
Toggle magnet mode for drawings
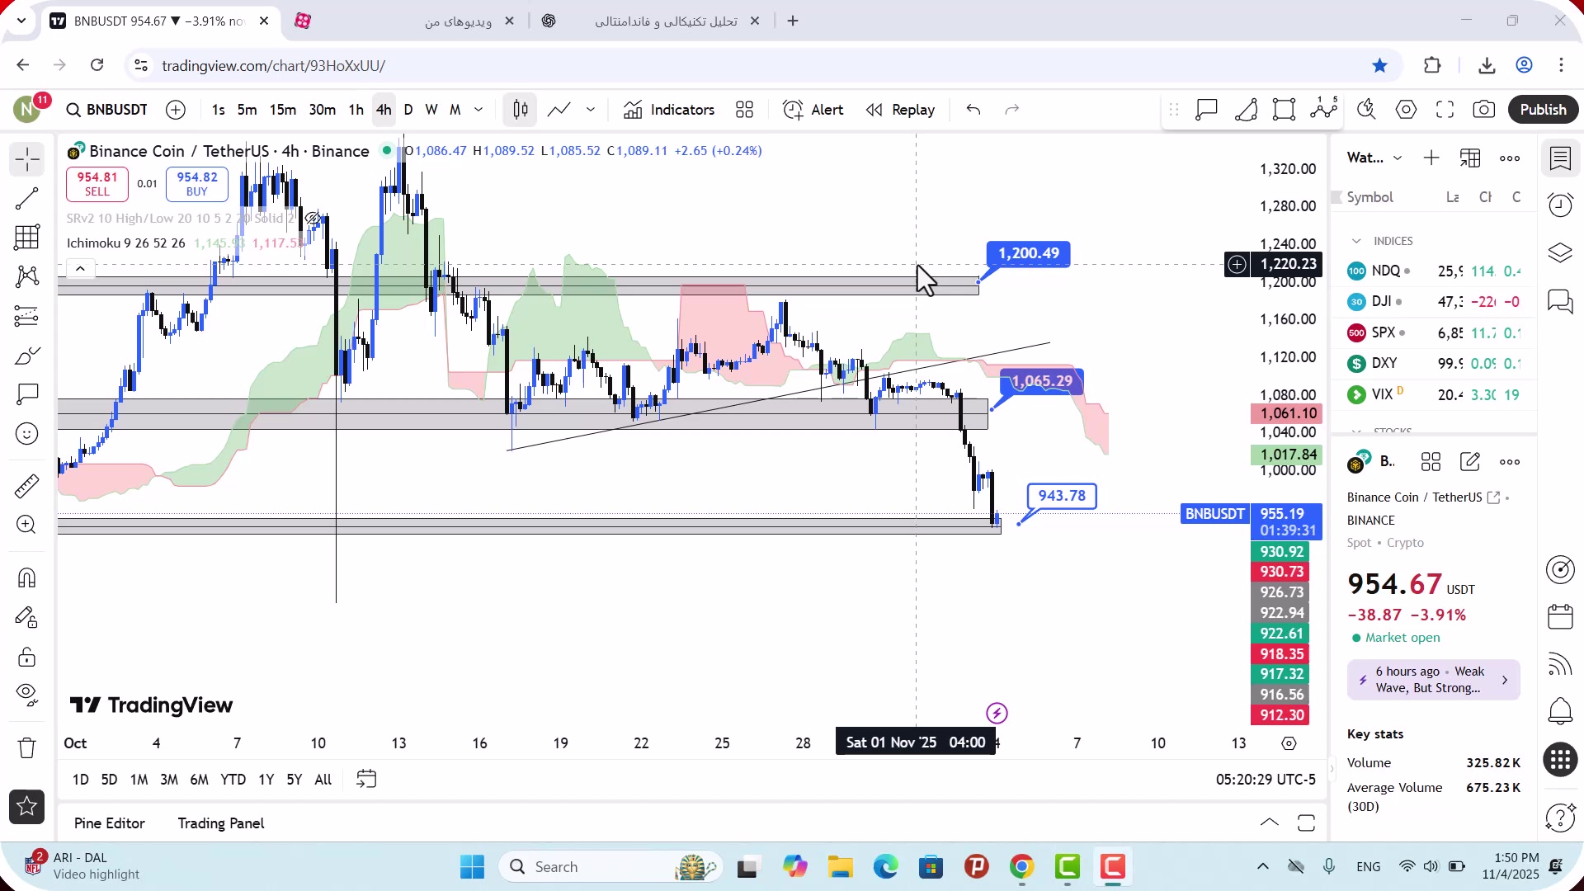pyautogui.click(x=27, y=577)
